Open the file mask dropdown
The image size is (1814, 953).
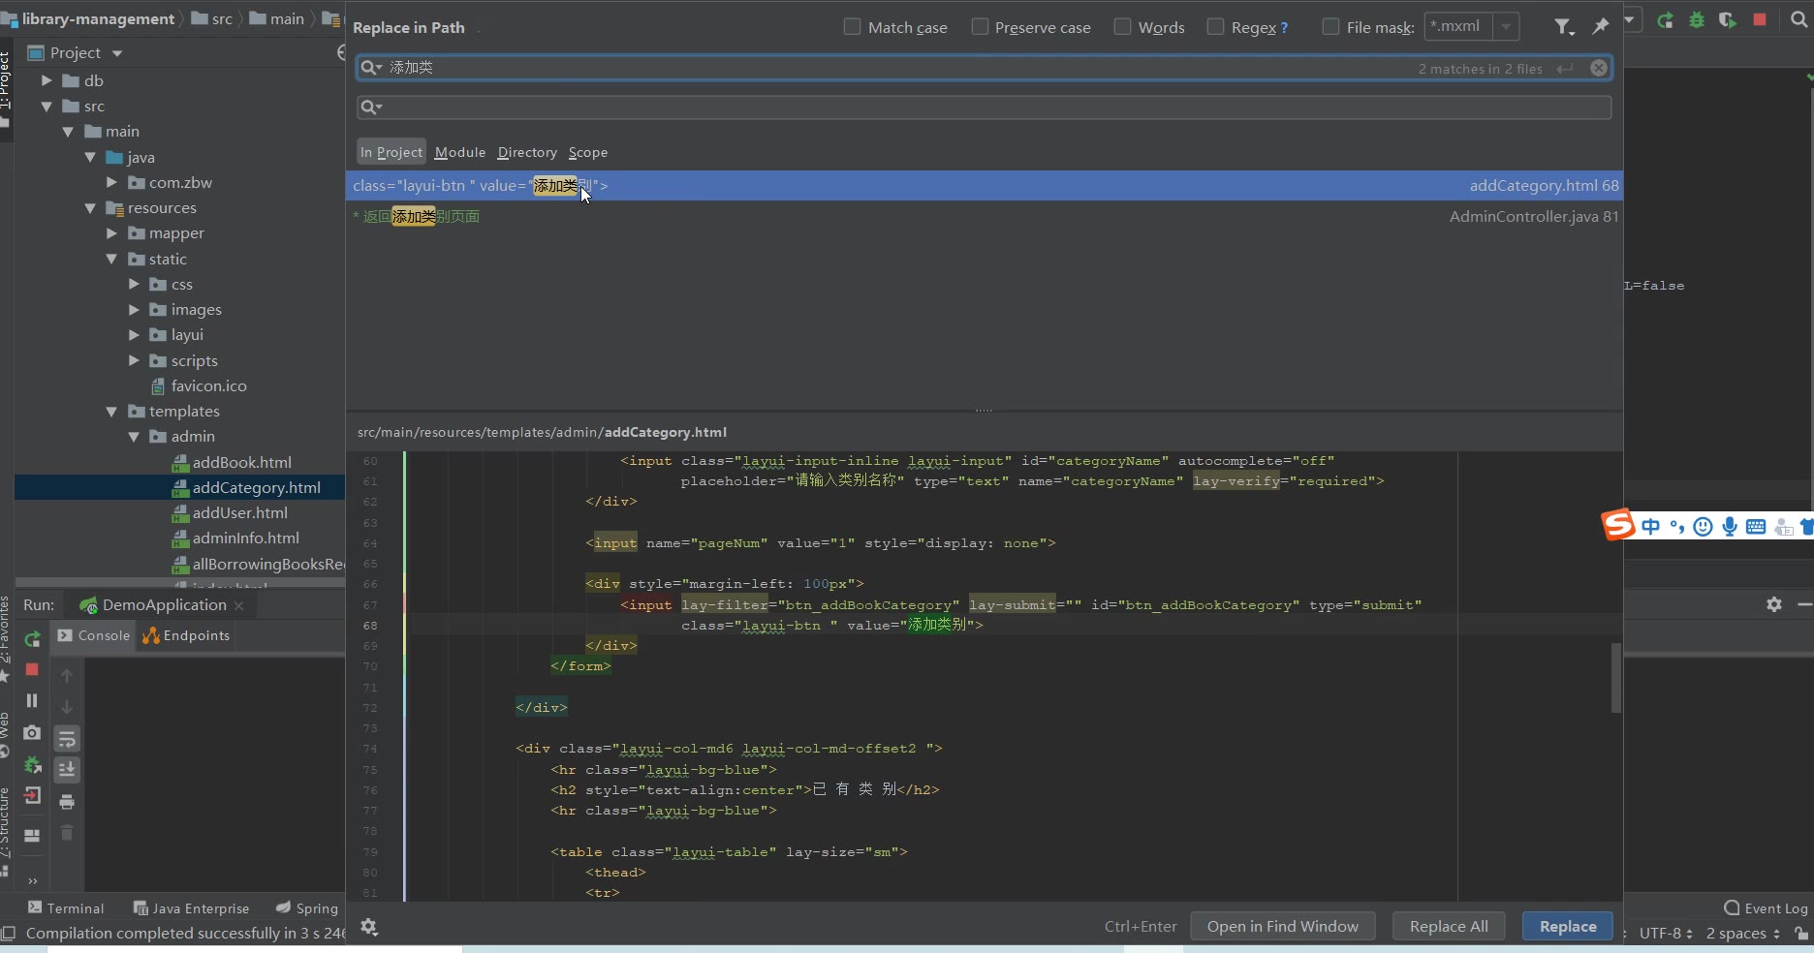tap(1506, 27)
